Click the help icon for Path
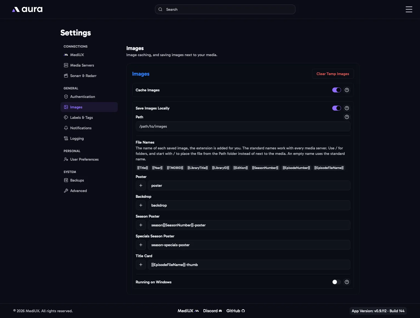The height and width of the screenshot is (318, 420). pyautogui.click(x=347, y=117)
